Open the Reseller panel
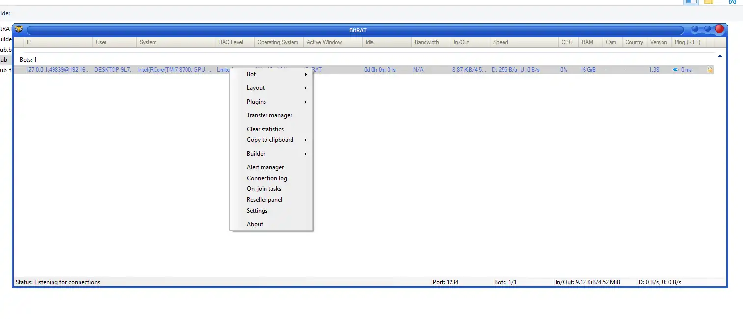This screenshot has width=743, height=319. coord(265,200)
